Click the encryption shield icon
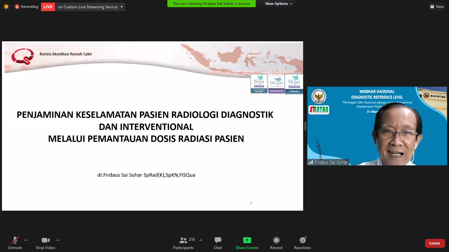 pos(6,7)
